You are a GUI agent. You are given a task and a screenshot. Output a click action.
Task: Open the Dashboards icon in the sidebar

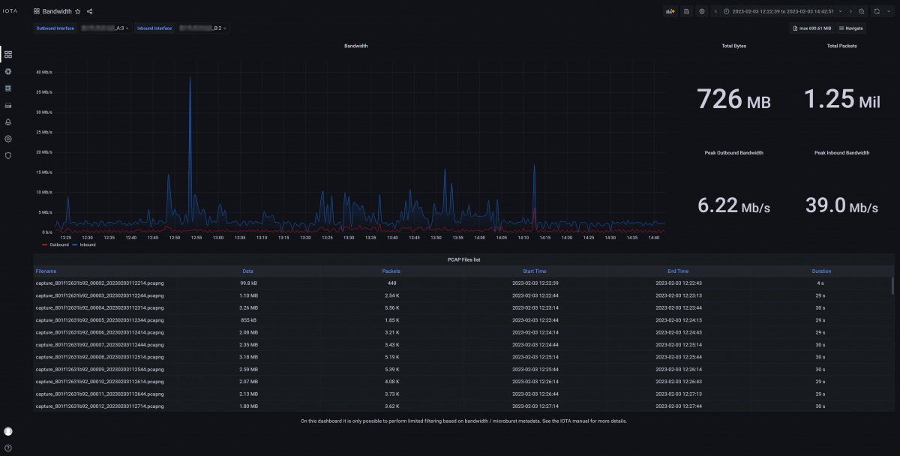(8, 54)
